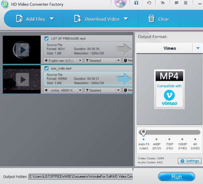Click the Size: 1 MB text
The image size is (203, 184).
pos(54,53)
